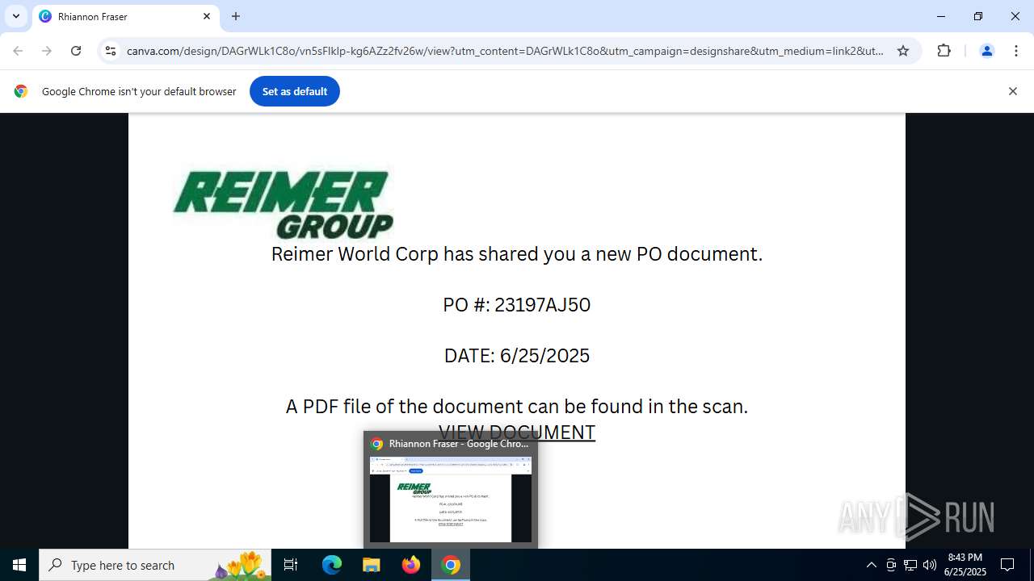Dismiss the default browser notification bar

click(x=1012, y=91)
